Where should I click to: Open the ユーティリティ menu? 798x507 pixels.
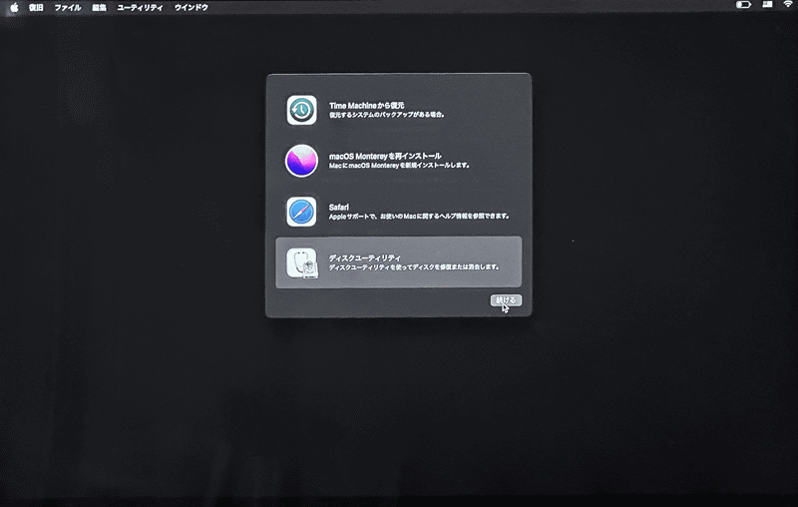(140, 8)
